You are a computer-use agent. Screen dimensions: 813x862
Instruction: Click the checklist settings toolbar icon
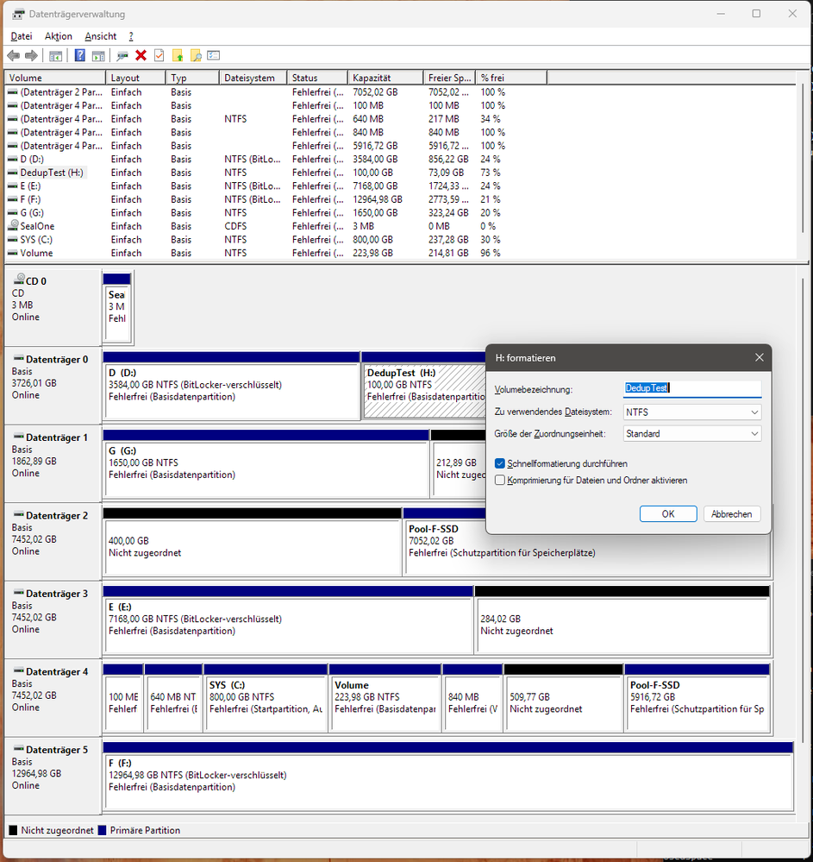point(214,55)
